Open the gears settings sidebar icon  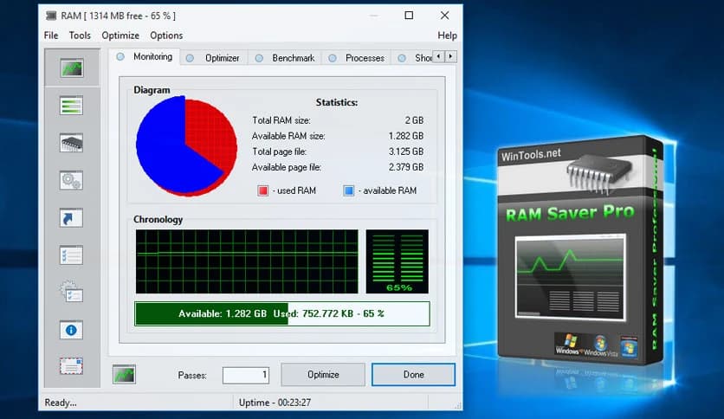point(72,180)
